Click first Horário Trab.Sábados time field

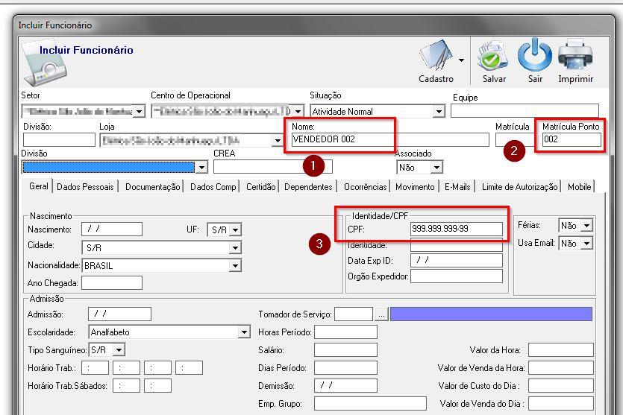pos(126,386)
